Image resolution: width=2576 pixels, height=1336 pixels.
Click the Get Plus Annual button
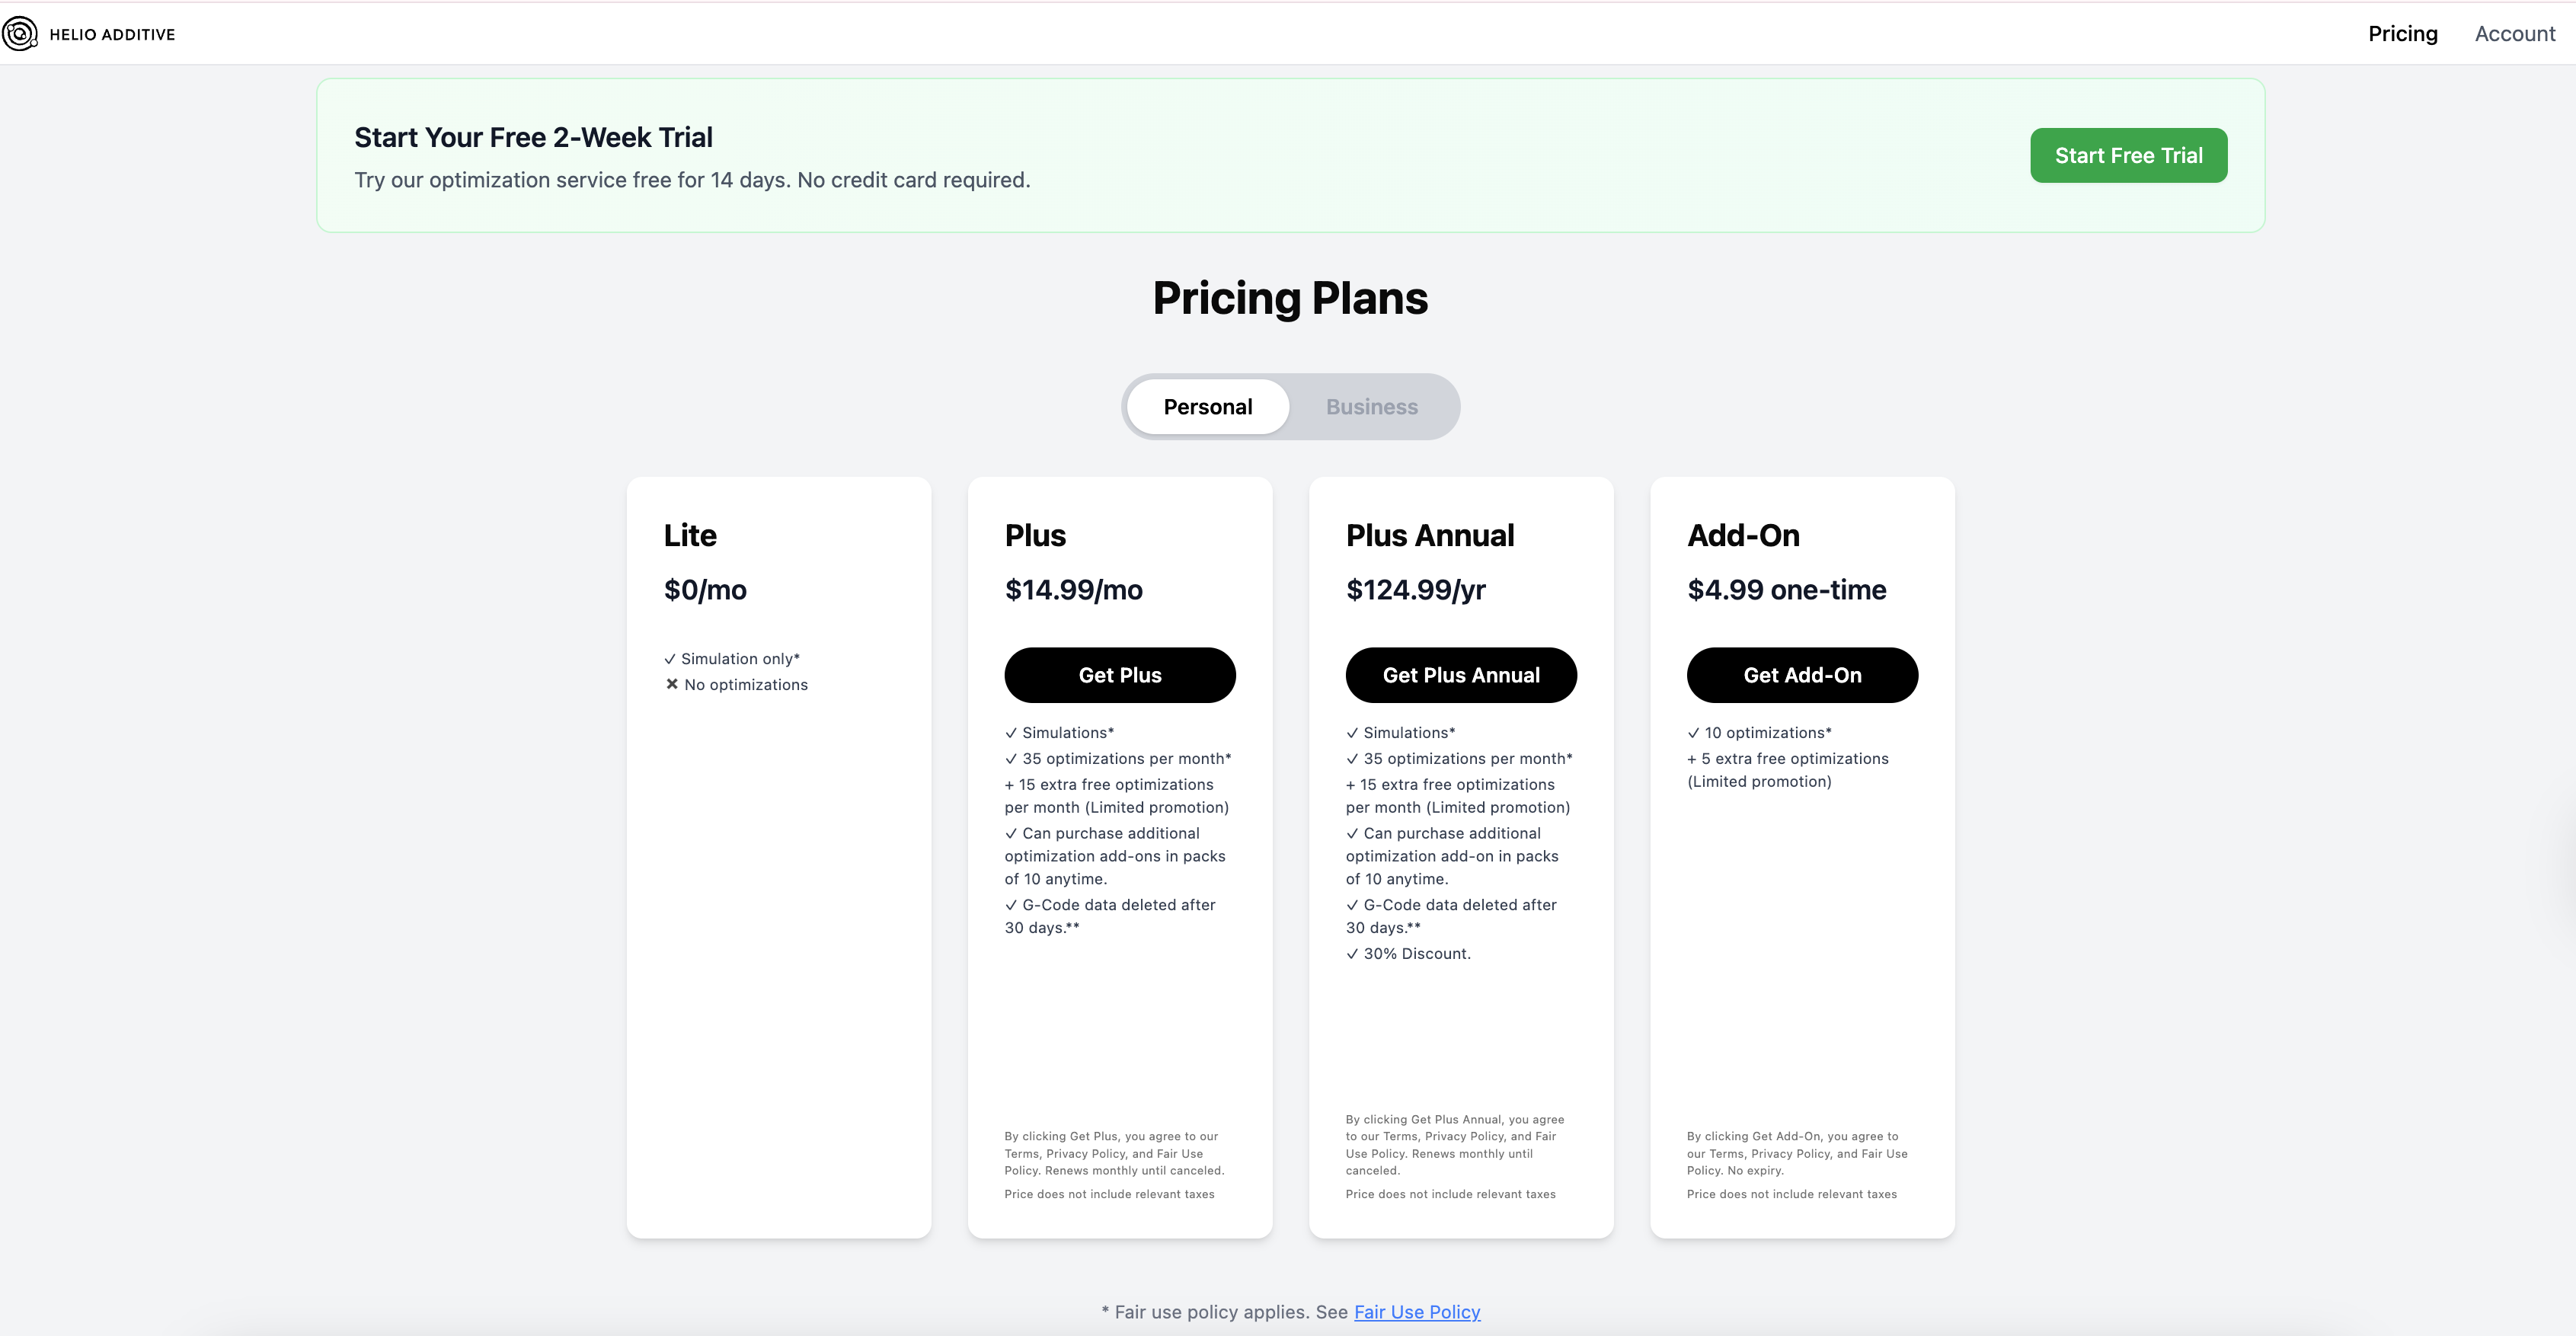(x=1461, y=675)
